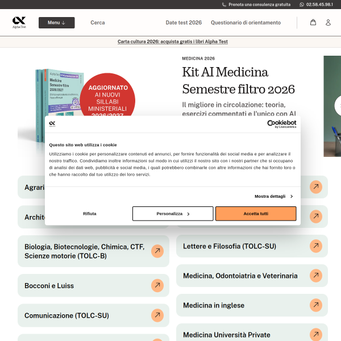Click the Comunicazione (TOLC-SU) arrow icon
Viewport: 341px width, 341px height.
click(157, 315)
